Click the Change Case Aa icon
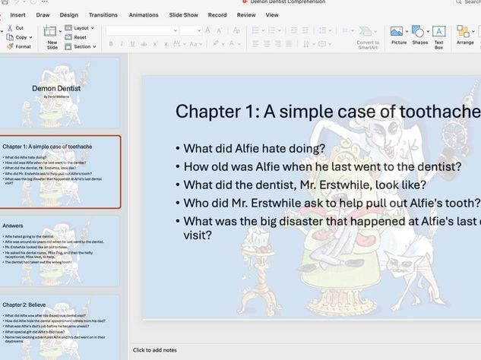481x360 pixels. [194, 45]
